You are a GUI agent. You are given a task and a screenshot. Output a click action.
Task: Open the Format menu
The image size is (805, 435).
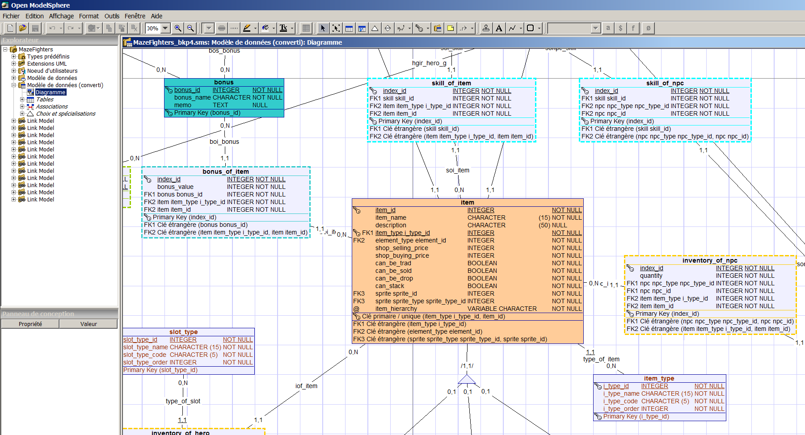pos(89,16)
